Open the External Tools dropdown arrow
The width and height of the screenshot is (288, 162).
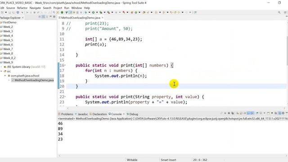112,12
